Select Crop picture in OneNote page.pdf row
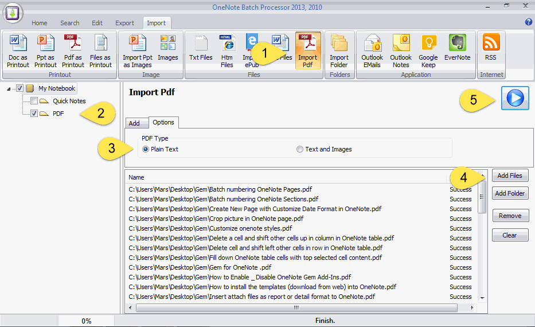 tap(301, 219)
